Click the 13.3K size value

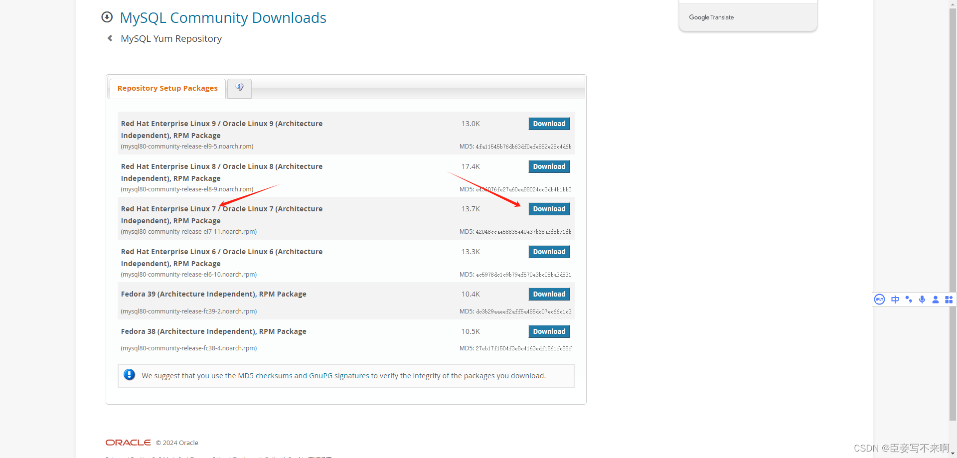471,252
